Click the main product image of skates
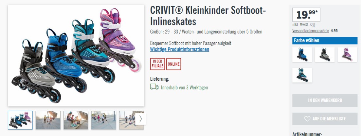Viewport: 361px width, 136px height. coord(76,56)
